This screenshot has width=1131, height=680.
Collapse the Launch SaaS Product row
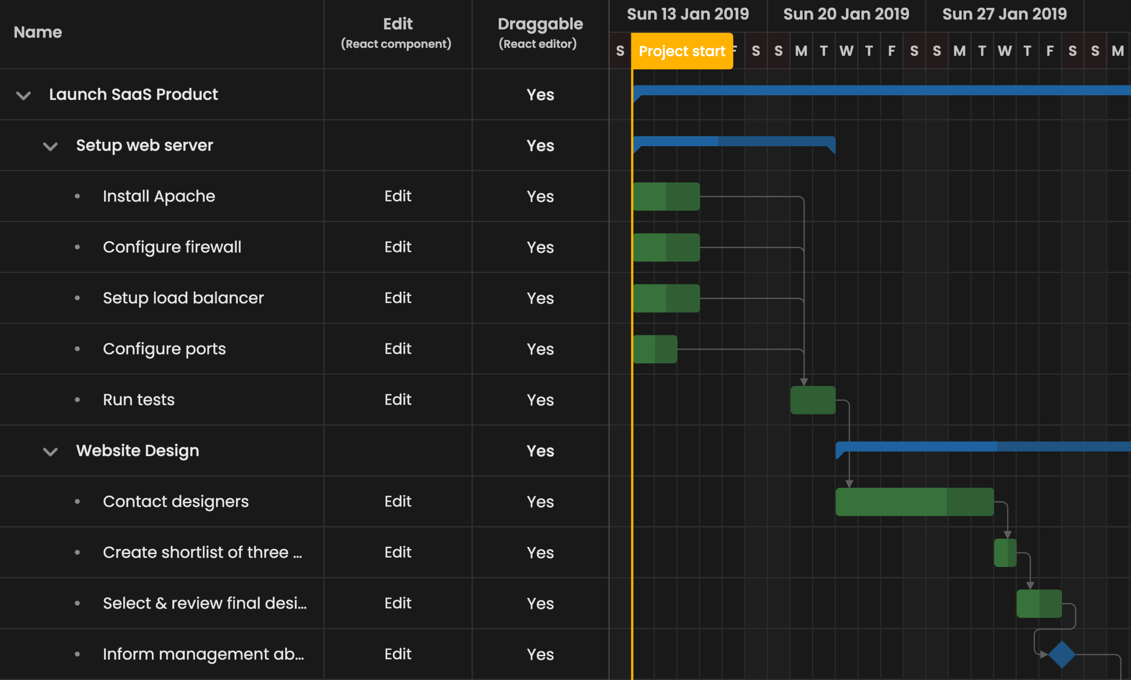click(x=23, y=95)
